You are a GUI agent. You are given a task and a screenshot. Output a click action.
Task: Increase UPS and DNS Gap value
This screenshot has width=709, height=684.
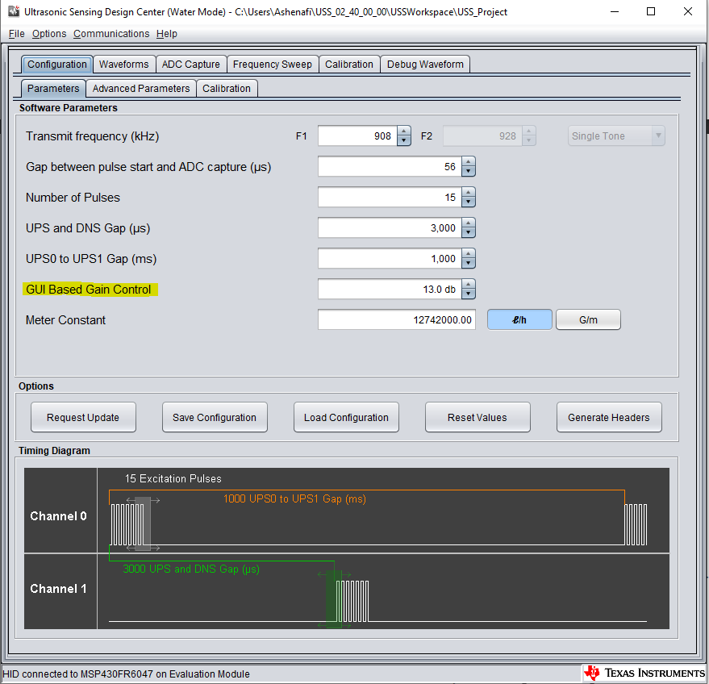pos(469,223)
